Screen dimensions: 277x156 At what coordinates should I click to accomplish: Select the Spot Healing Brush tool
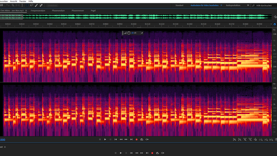point(41,5)
